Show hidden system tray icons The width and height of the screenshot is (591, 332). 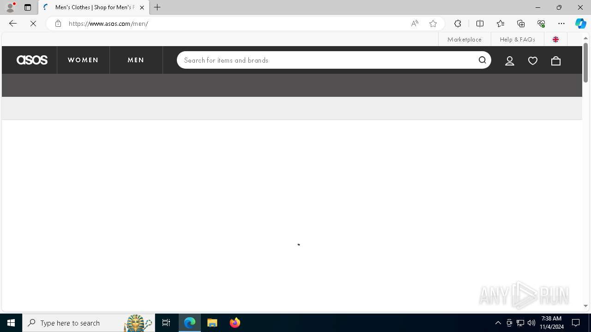coord(498,323)
